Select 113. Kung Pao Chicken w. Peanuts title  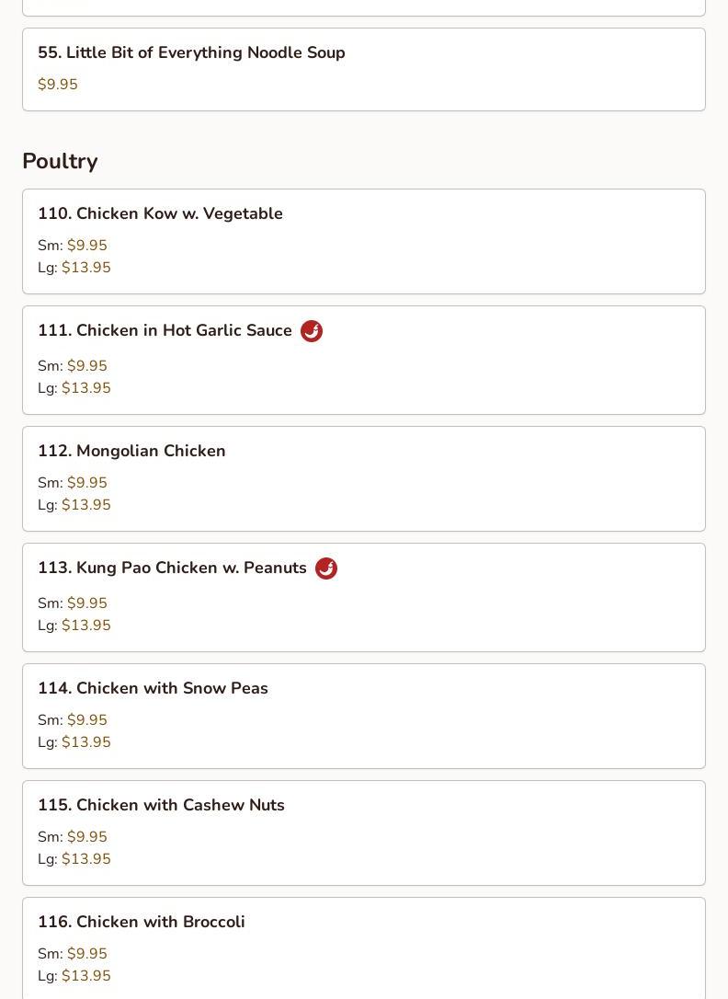pos(172,568)
